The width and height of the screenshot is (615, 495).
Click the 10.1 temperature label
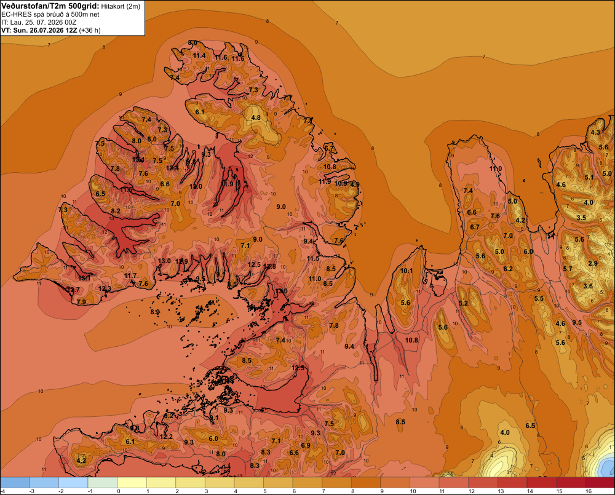pyautogui.click(x=407, y=271)
